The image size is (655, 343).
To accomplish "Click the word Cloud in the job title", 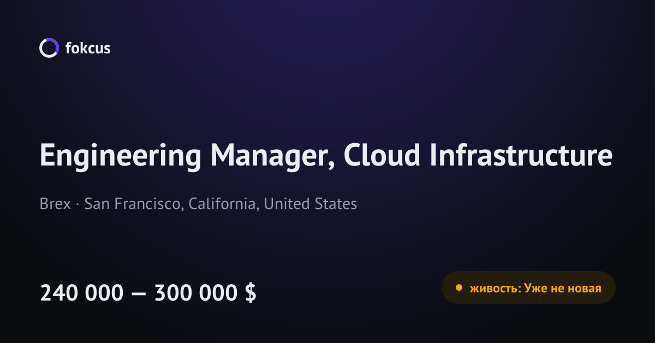I will coord(382,156).
